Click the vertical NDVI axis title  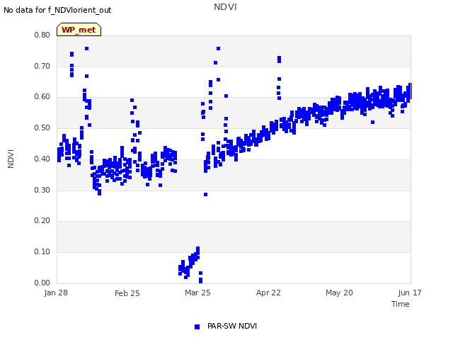point(11,159)
